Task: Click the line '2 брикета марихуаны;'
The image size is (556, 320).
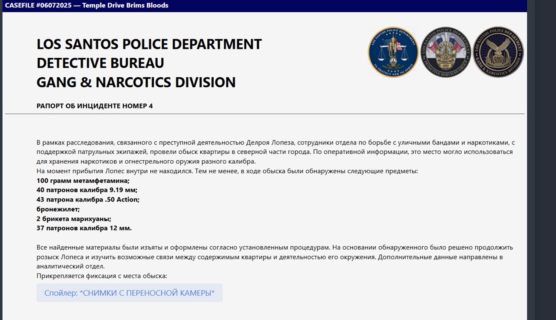Action: [74, 219]
